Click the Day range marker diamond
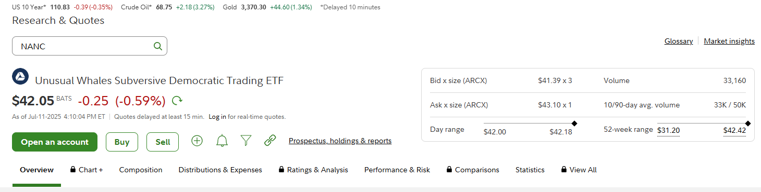761x192 pixels. 574,123
